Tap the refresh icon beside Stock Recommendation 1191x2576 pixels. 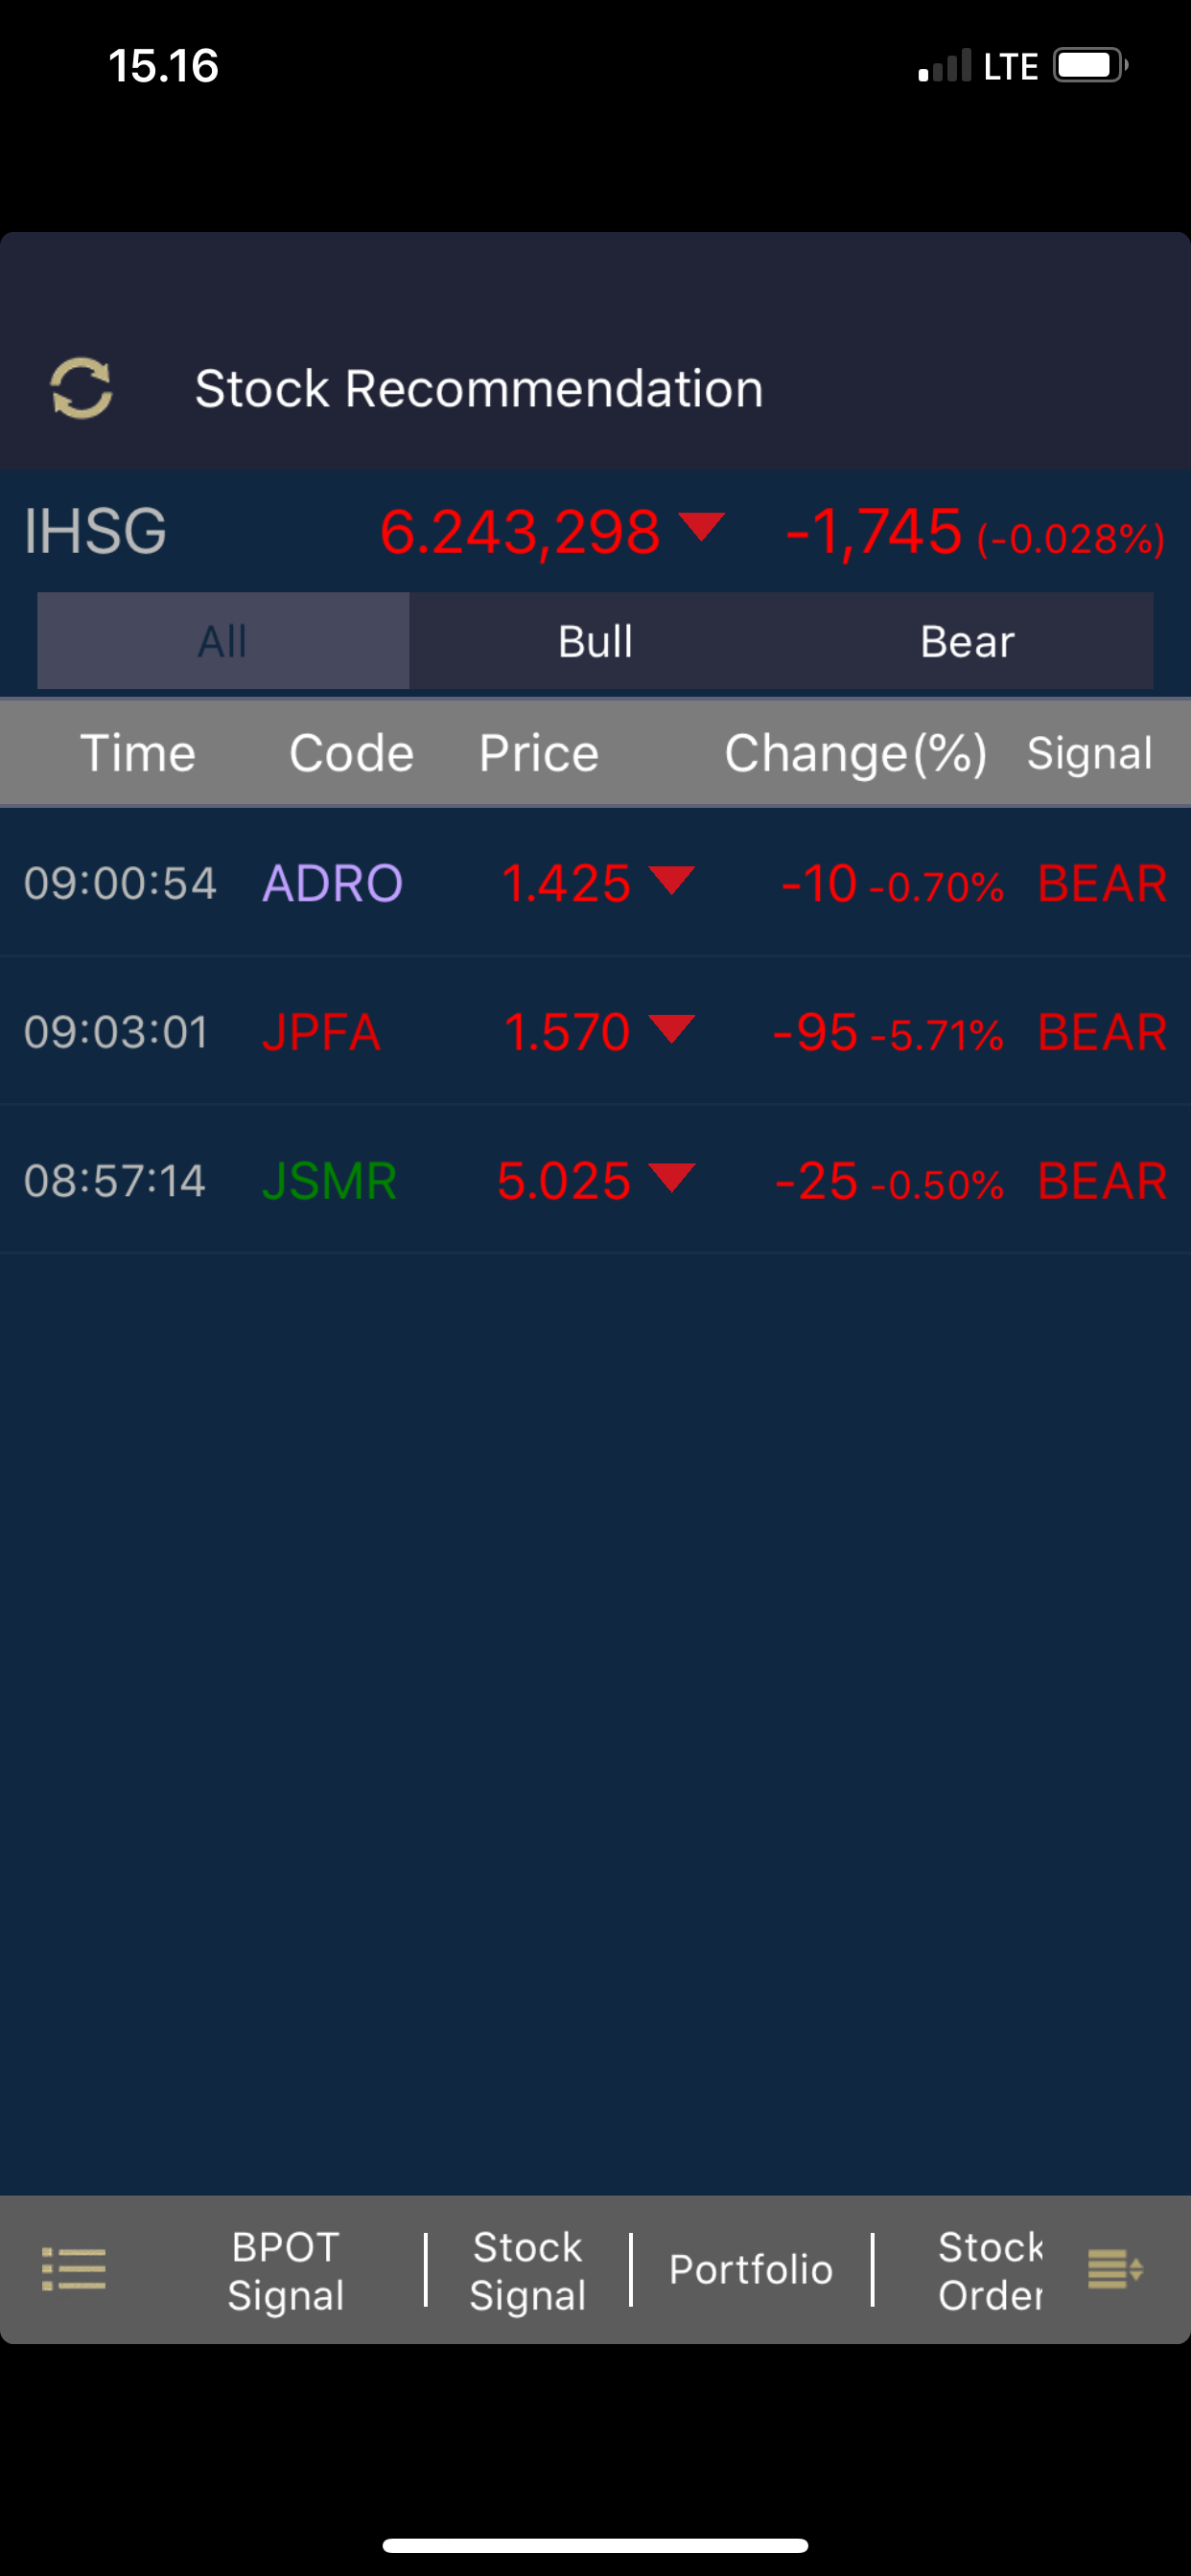pyautogui.click(x=82, y=388)
